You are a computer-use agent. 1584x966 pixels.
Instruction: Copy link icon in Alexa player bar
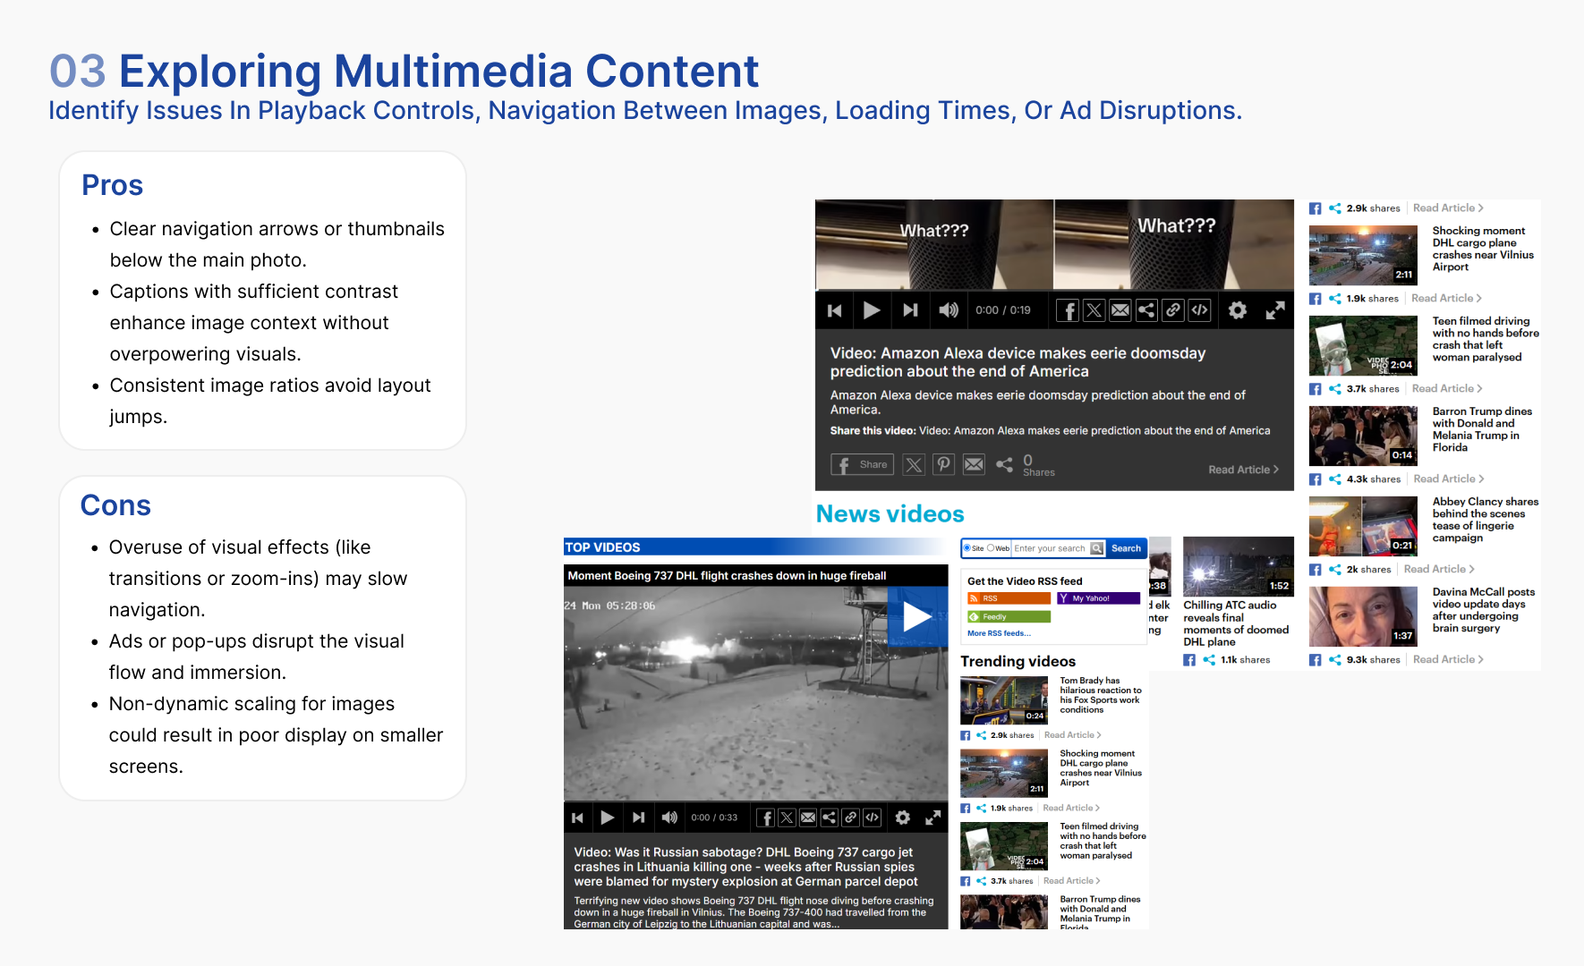tap(1173, 310)
